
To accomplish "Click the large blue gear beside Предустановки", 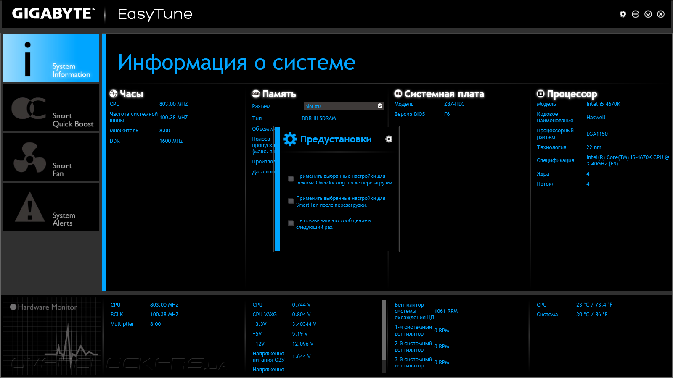I will point(290,139).
